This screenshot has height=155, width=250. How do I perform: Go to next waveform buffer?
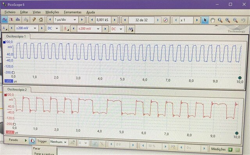158,20
